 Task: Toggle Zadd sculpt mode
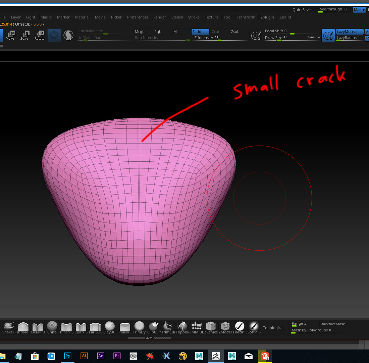pyautogui.click(x=200, y=32)
